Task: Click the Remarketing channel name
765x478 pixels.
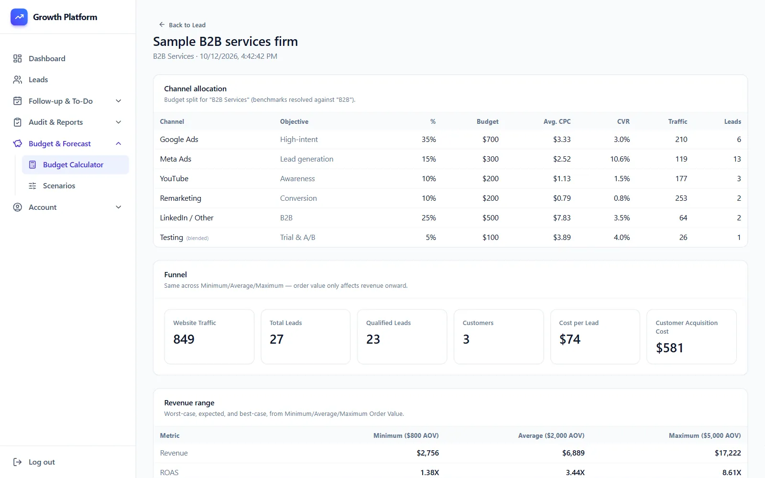Action: point(180,198)
